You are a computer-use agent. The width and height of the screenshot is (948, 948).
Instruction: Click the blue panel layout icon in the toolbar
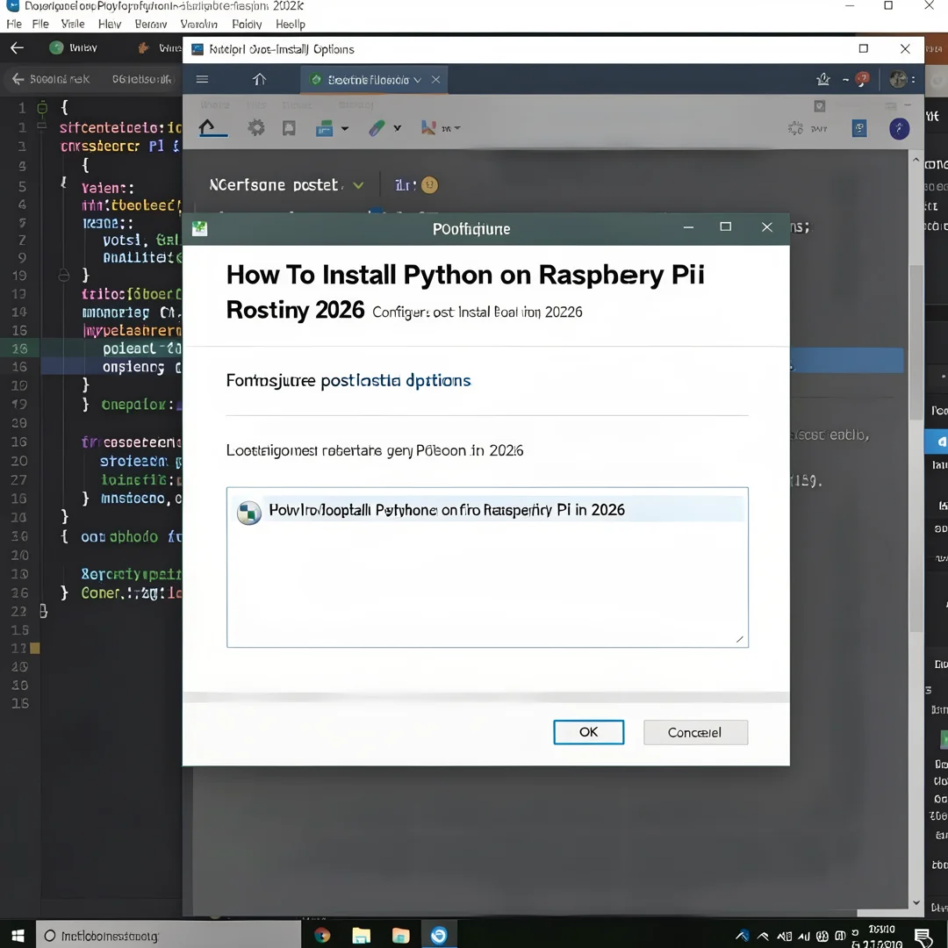click(325, 128)
